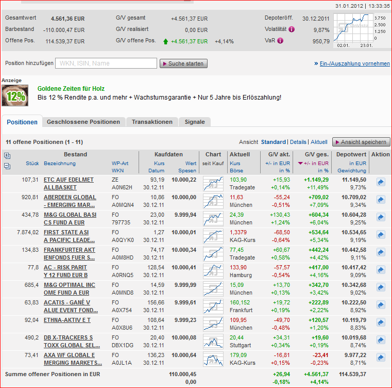
Task: Click Ansicht speichern button
Action: click(x=361, y=142)
